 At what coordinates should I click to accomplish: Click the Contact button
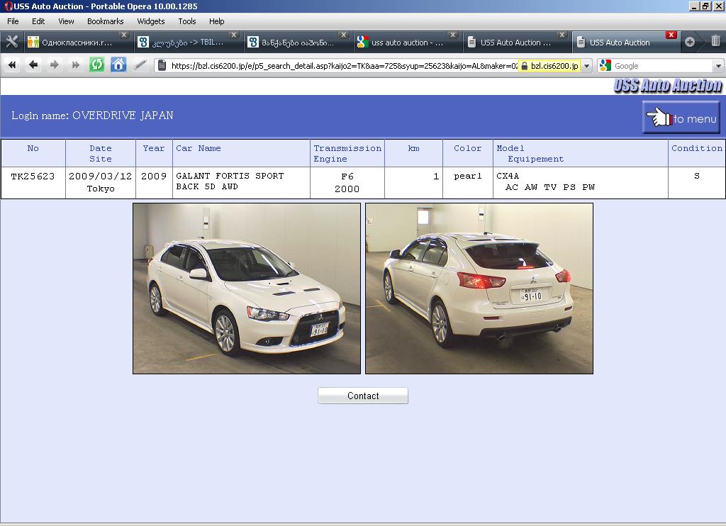click(x=363, y=396)
